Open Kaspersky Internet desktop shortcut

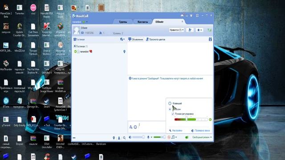(x=47, y=30)
